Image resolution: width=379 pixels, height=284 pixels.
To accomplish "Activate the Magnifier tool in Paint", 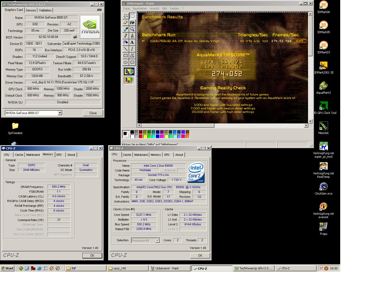I will tap(132, 29).
